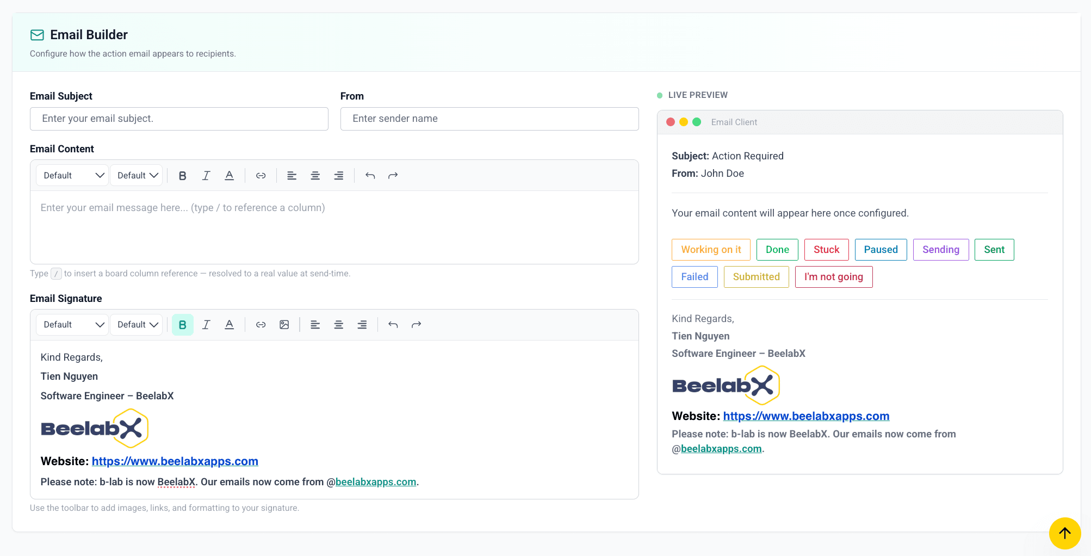Screen dimensions: 1091x556
Task: Click BeelabX logo in live preview
Action: tap(726, 385)
